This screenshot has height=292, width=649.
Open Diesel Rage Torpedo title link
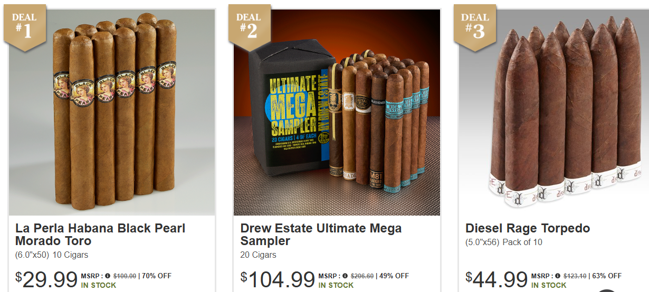point(528,228)
